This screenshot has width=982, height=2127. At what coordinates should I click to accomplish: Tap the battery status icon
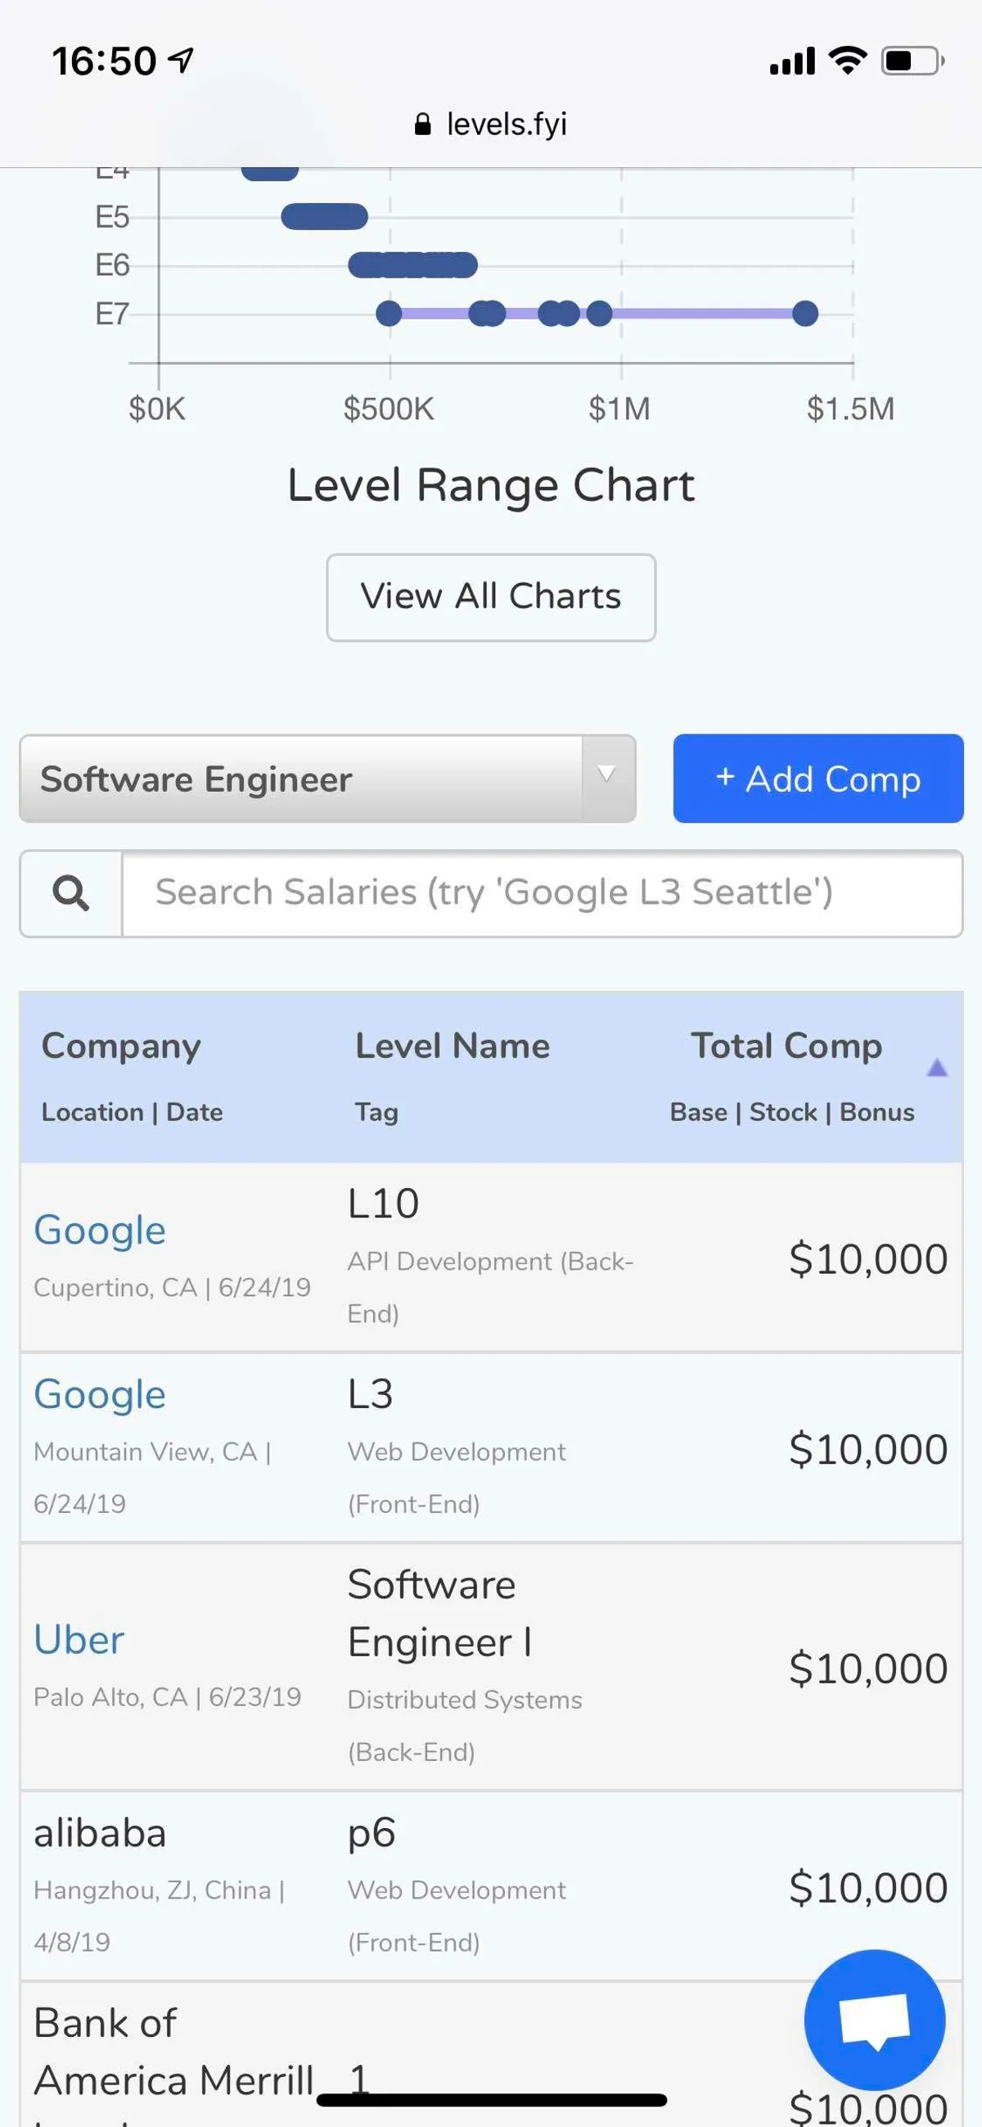pos(912,61)
